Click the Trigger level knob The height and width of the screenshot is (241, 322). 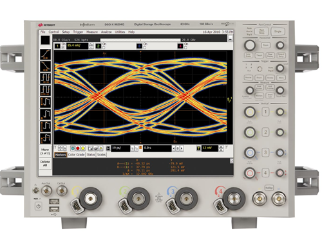pyautogui.click(x=279, y=68)
